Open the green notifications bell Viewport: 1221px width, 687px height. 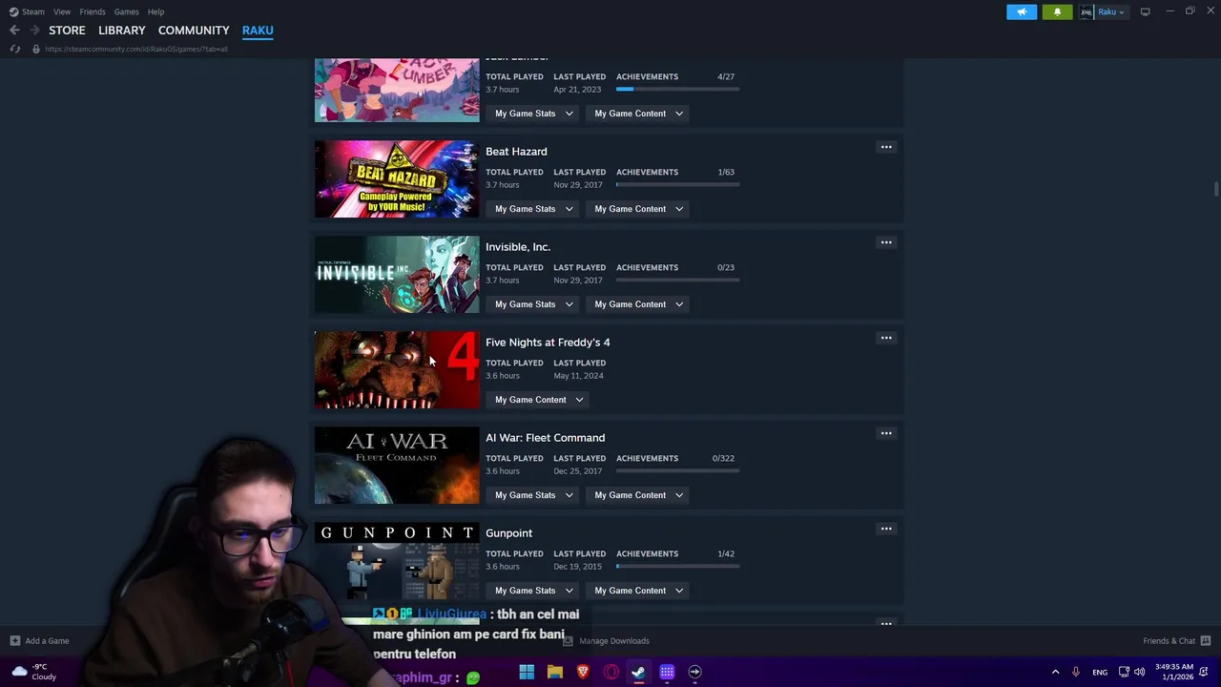1057,11
